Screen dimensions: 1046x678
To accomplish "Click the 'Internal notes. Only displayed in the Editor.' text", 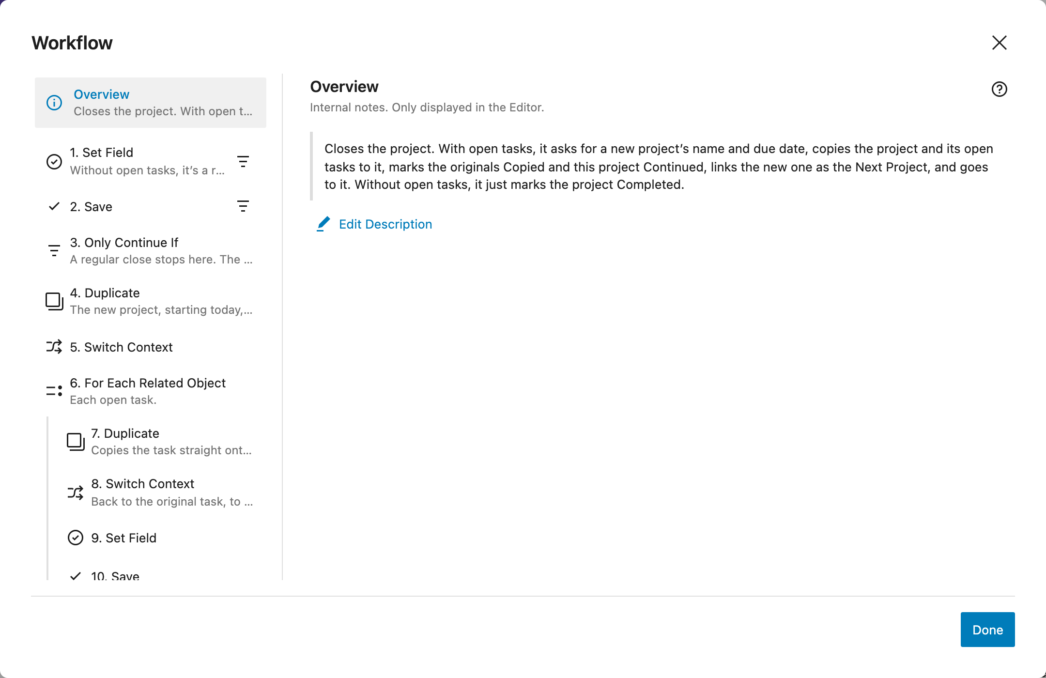I will click(427, 107).
